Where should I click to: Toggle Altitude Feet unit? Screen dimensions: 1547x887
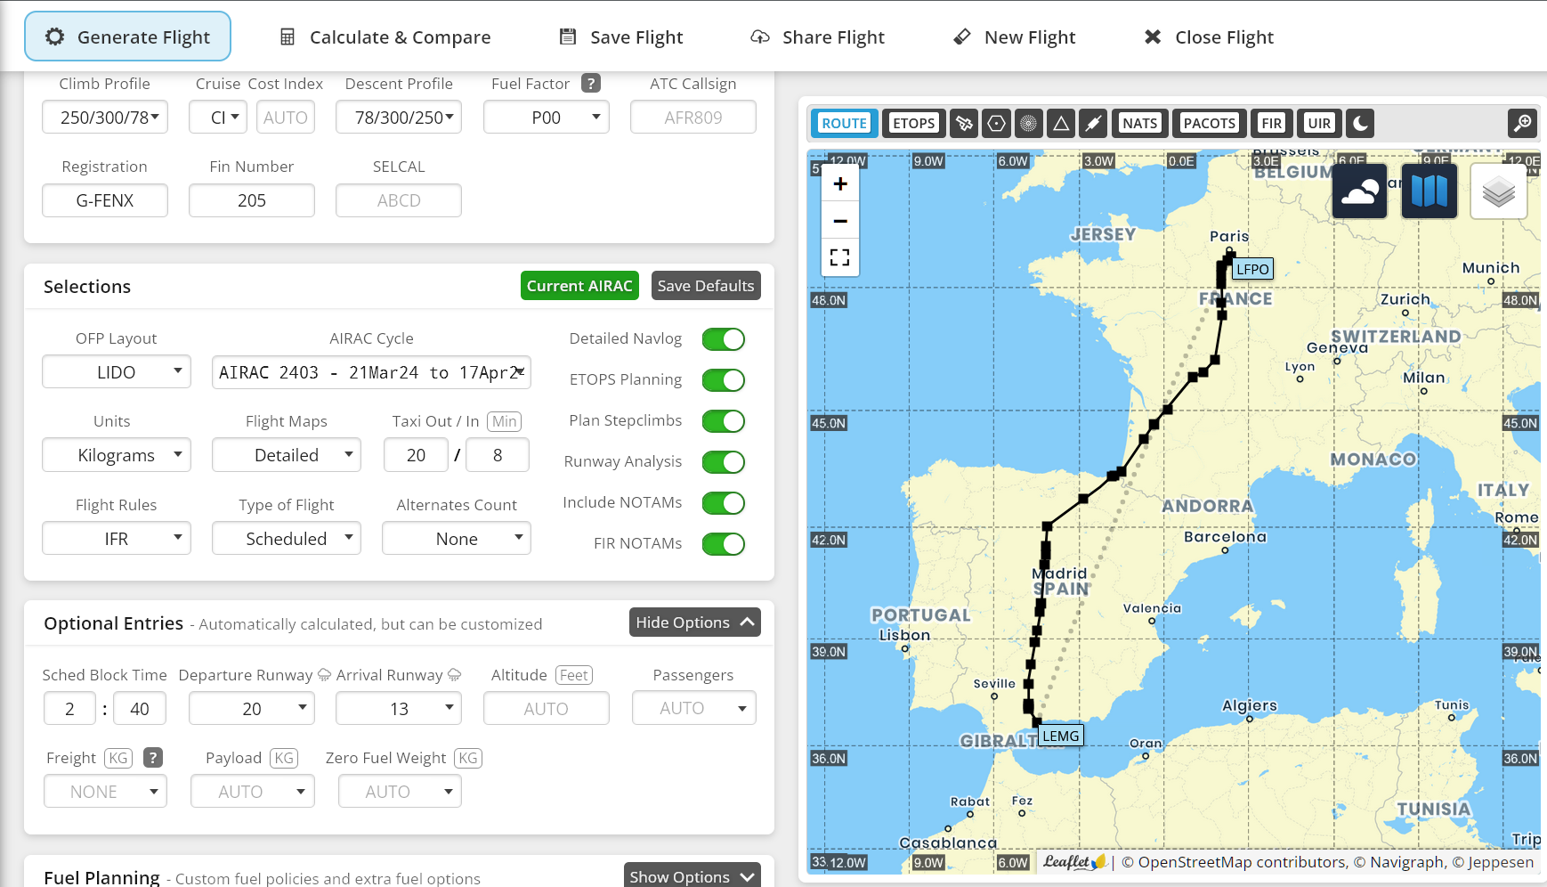pos(573,675)
